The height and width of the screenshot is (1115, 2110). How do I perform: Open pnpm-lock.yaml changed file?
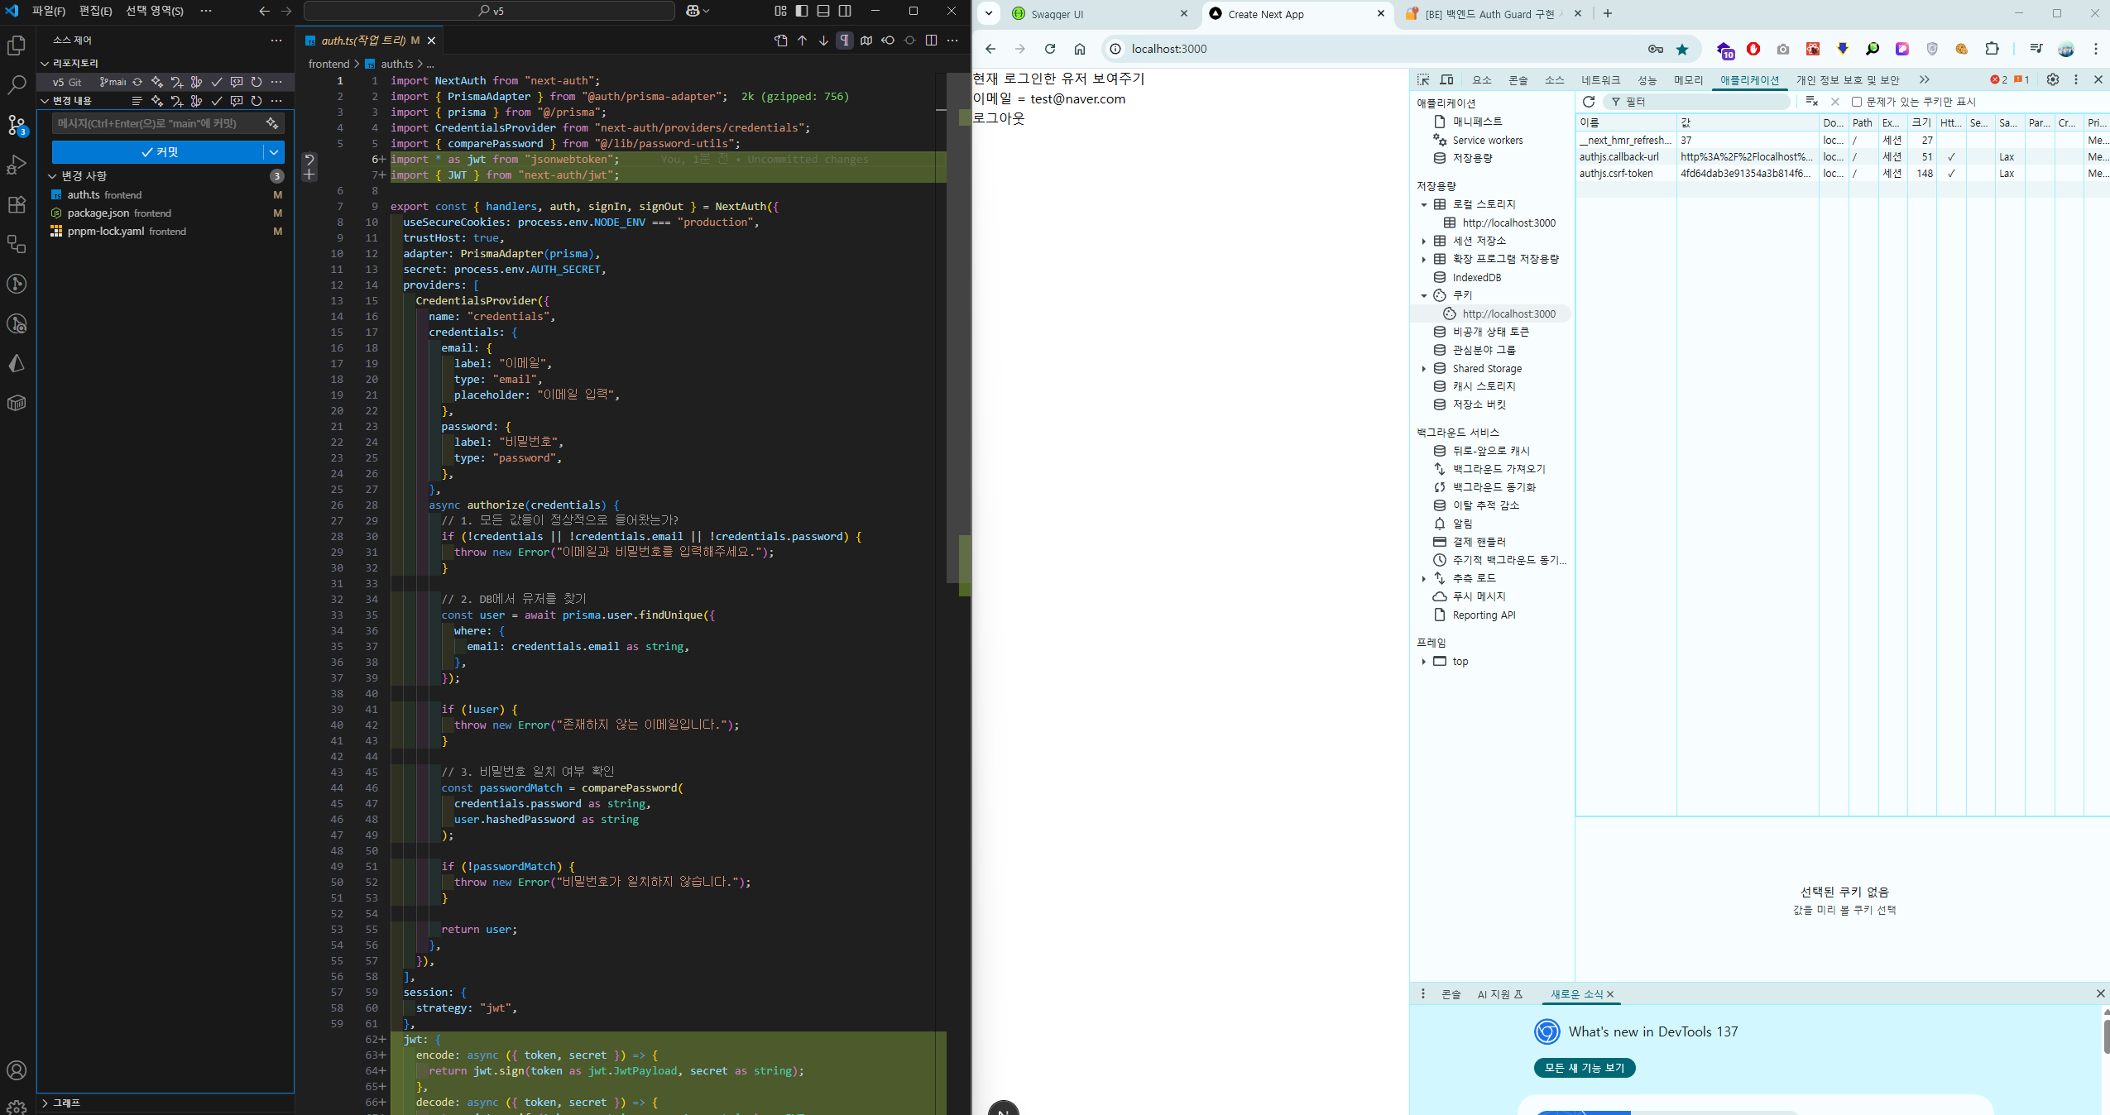tap(165, 231)
